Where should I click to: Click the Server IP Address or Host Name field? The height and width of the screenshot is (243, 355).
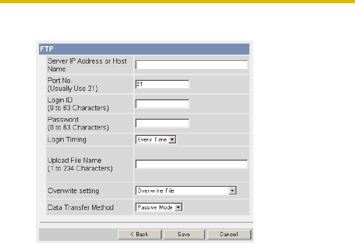pyautogui.click(x=191, y=65)
